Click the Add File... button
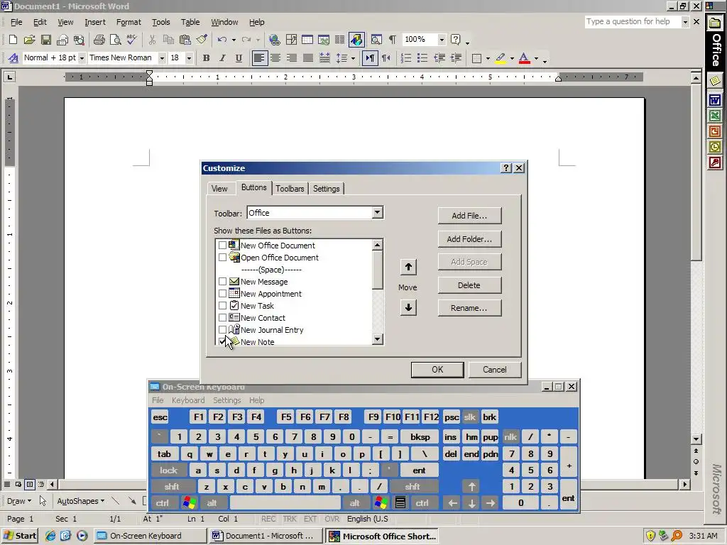This screenshot has height=545, width=727. [x=470, y=216]
